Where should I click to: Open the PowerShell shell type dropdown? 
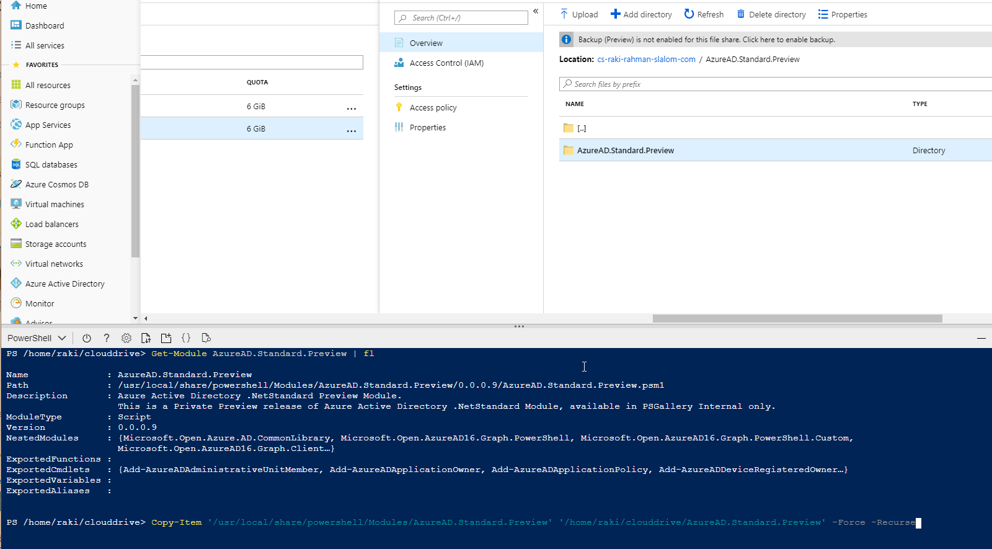pos(37,338)
